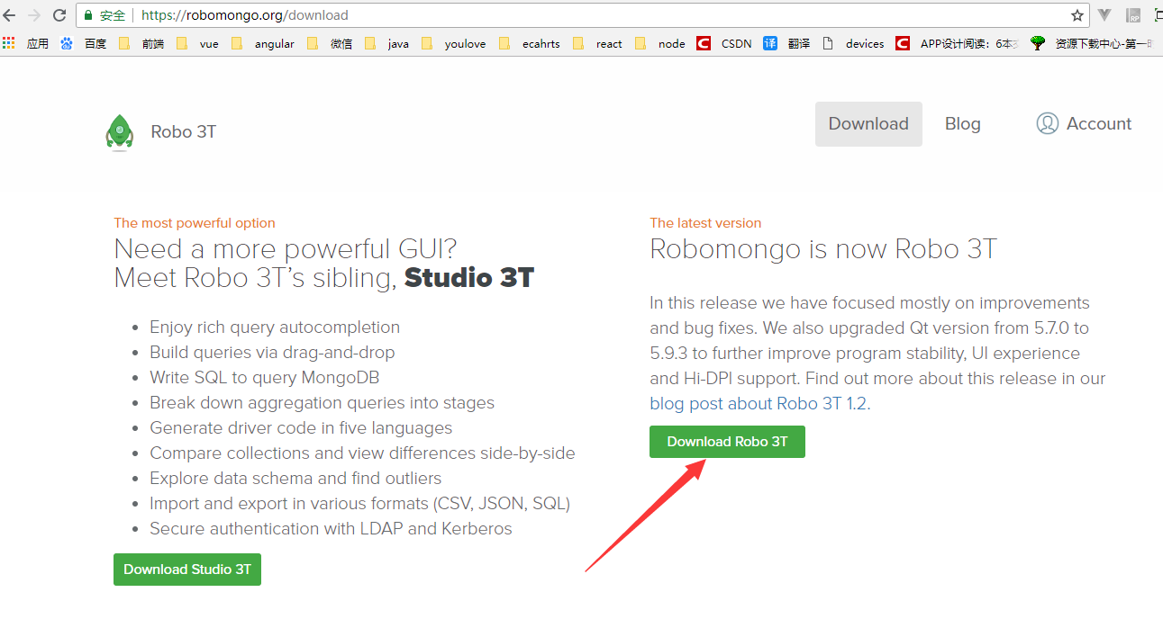
Task: Open the CSDN bookmark
Action: click(724, 43)
